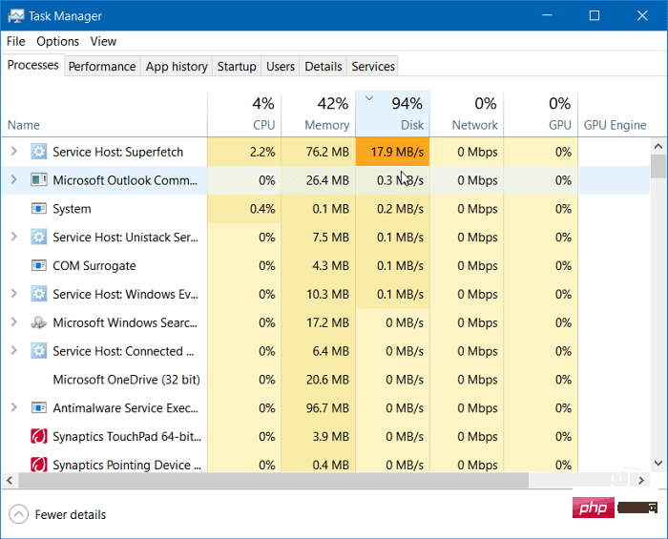Click the COM Surrogate process icon
This screenshot has width=668, height=539.
pyautogui.click(x=39, y=265)
